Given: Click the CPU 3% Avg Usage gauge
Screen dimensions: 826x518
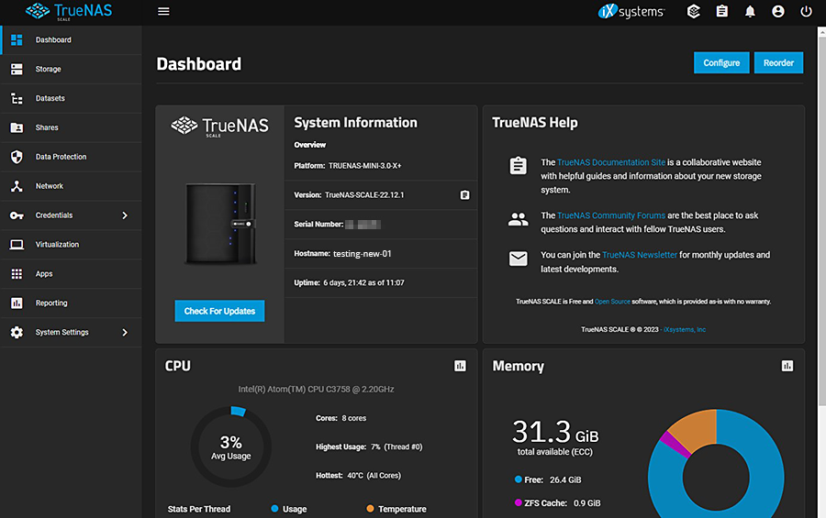Looking at the screenshot, I should [230, 446].
